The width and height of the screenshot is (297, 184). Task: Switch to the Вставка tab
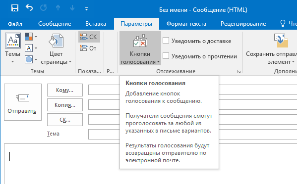click(96, 24)
